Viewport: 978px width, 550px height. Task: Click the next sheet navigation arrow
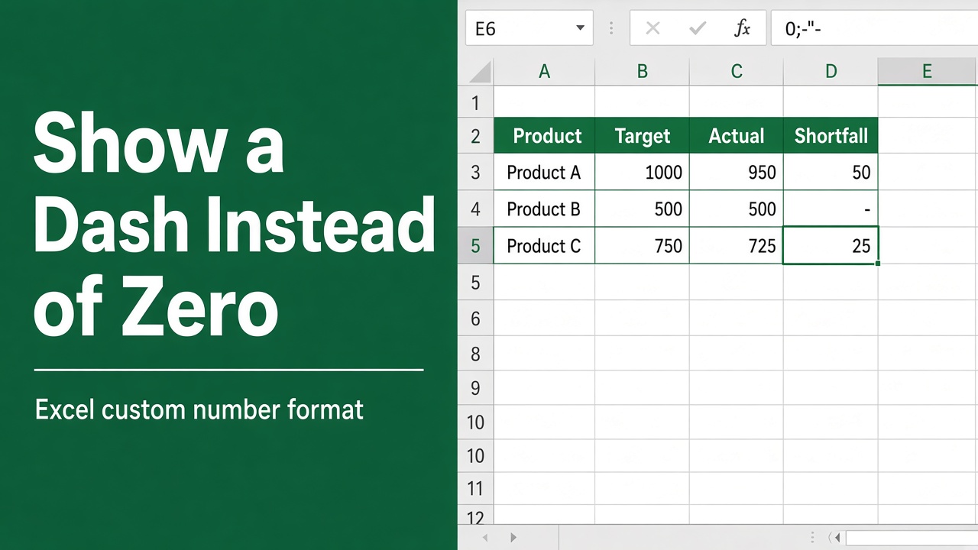[x=513, y=538]
